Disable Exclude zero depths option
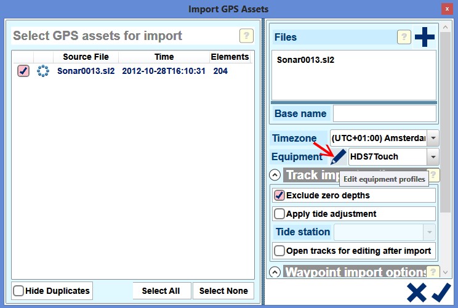Screen dimensions: 458x308 pos(279,195)
